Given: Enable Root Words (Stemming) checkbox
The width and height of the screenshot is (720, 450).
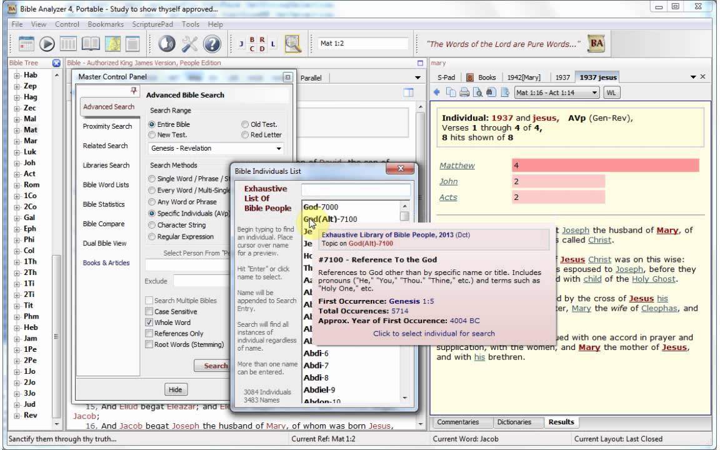Looking at the screenshot, I should click(x=149, y=345).
